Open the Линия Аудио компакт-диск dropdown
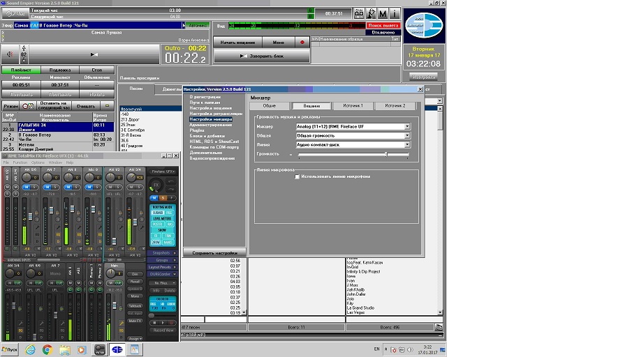The image size is (641, 357). pyautogui.click(x=407, y=144)
